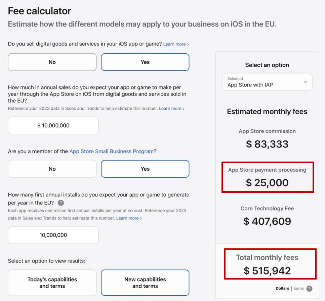
Task: Open Learn more link about digital goods
Action: (176, 44)
